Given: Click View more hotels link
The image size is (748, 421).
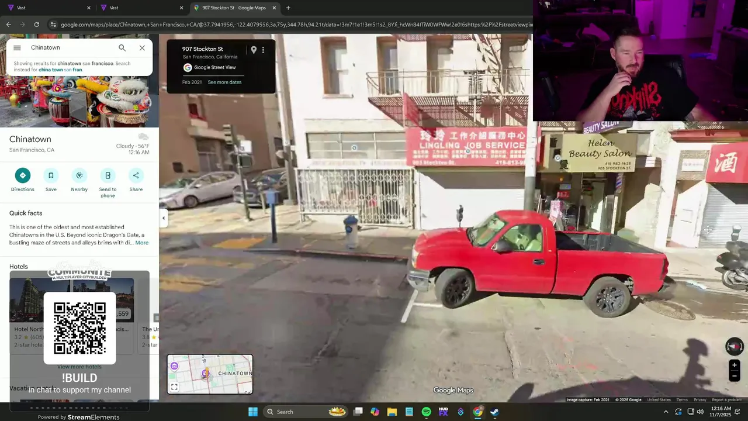Looking at the screenshot, I should pyautogui.click(x=79, y=367).
